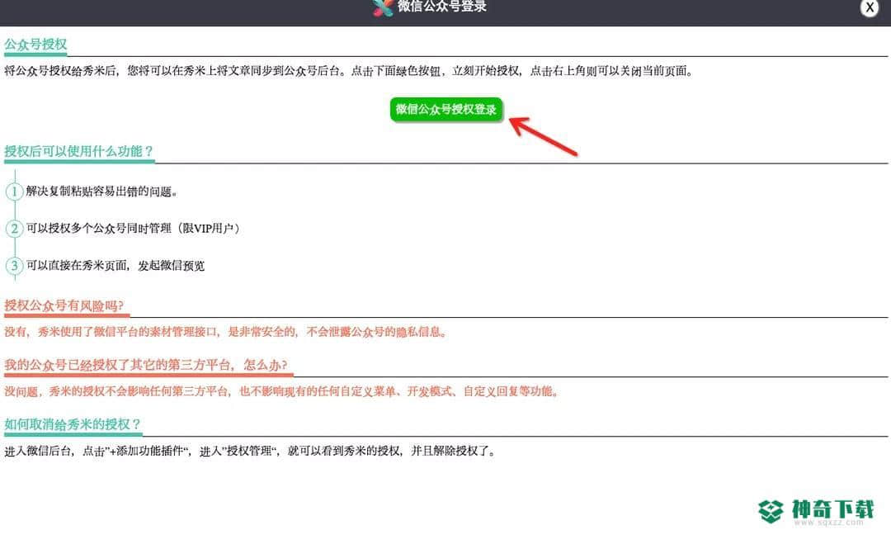Click the 如何取消给秀米的授权？ heading
Screen dimensions: 891x544
(x=72, y=424)
